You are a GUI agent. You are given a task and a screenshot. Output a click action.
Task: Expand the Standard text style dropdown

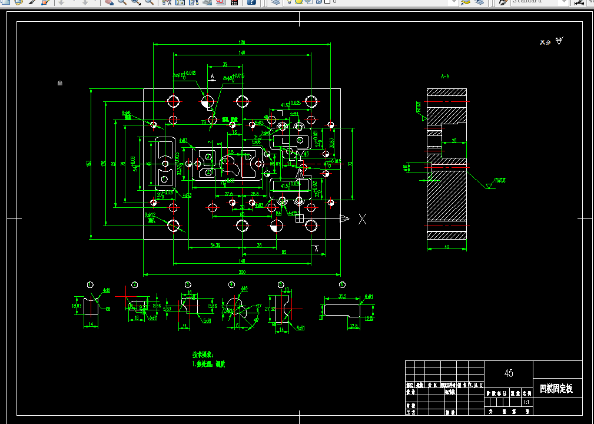[565, 2]
